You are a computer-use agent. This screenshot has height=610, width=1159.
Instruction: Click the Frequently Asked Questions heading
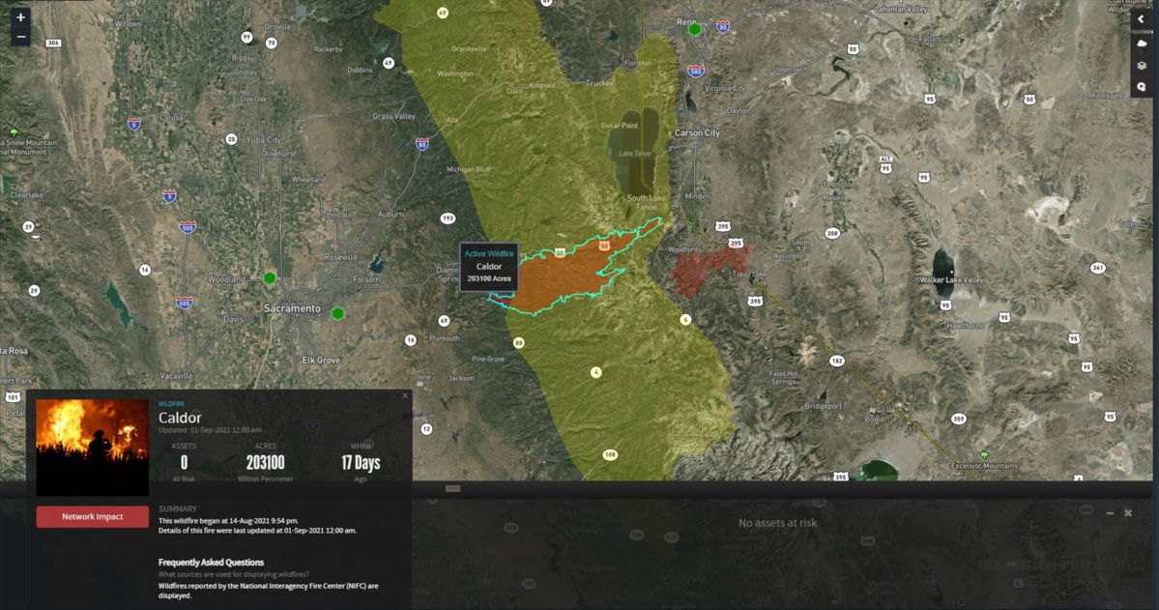tap(211, 563)
